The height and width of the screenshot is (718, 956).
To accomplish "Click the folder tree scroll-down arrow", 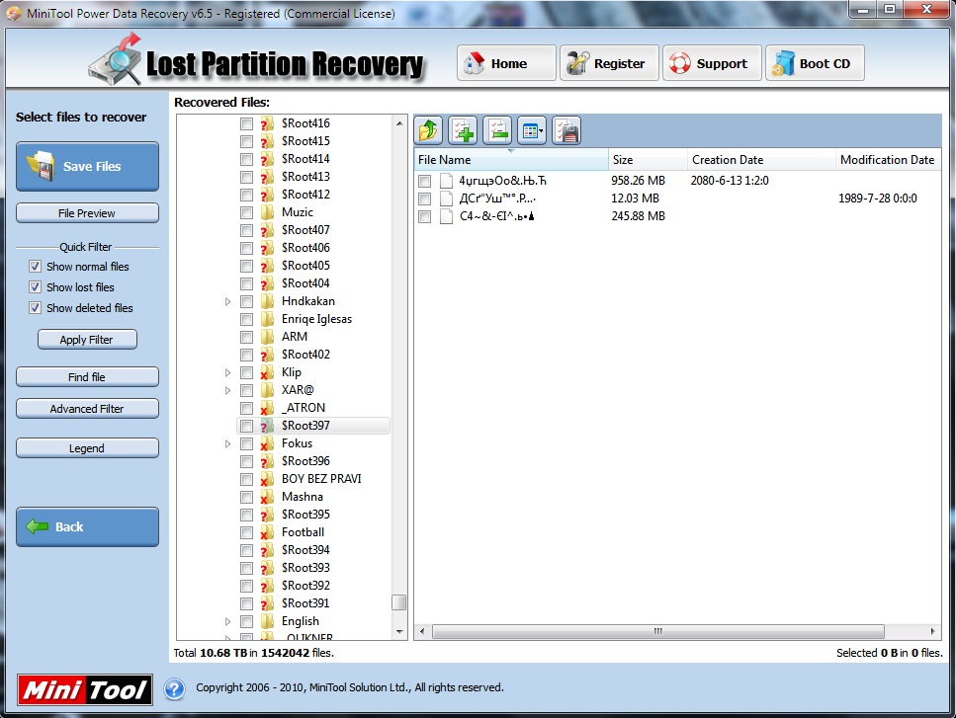I will tap(399, 631).
